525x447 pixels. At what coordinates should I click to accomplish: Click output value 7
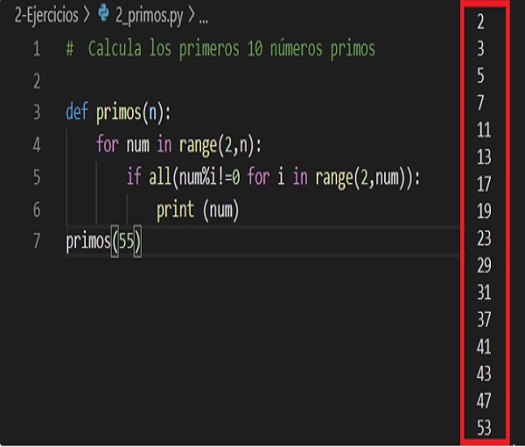[480, 103]
